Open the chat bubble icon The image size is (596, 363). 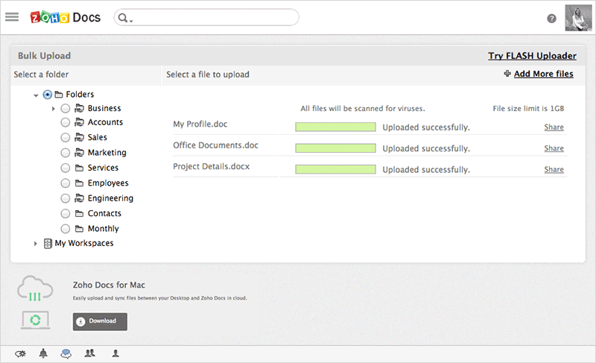pyautogui.click(x=66, y=354)
